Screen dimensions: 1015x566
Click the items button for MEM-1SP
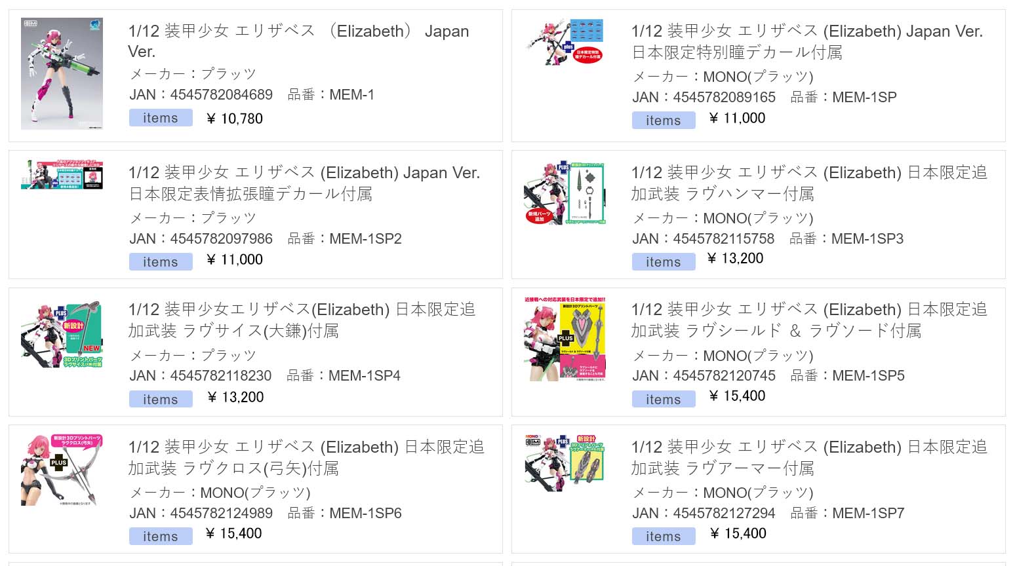coord(664,121)
